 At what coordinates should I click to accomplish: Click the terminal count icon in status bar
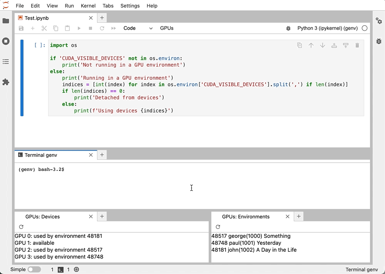(60, 270)
